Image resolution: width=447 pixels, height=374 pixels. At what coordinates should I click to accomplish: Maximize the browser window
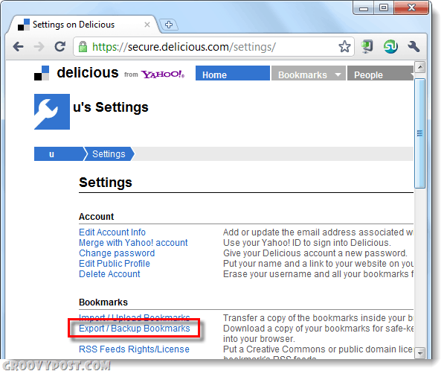pyautogui.click(x=384, y=7)
